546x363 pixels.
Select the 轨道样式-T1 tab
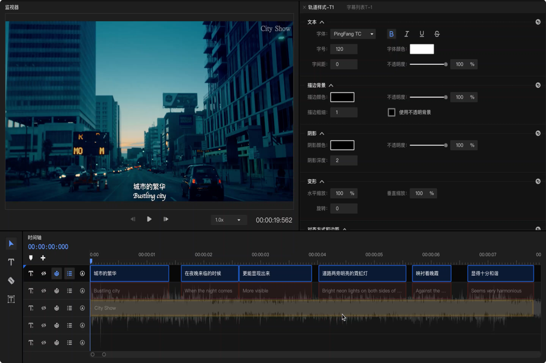(x=321, y=8)
